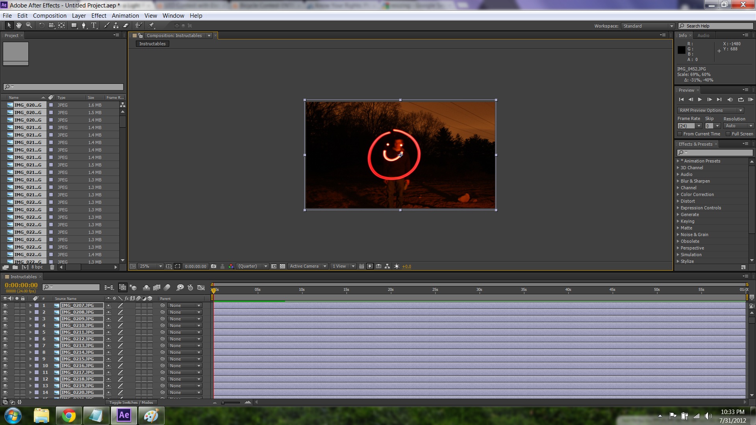Viewport: 756px width, 425px height.
Task: Click the 25% zoom dropdown
Action: (x=150, y=266)
